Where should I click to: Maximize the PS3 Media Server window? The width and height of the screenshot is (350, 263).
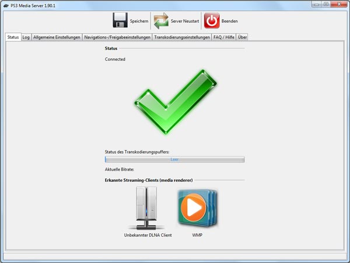coord(326,5)
